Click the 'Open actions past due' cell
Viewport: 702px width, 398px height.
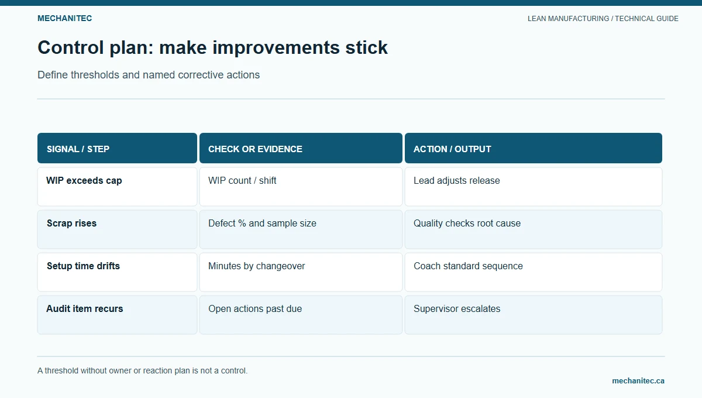point(301,315)
